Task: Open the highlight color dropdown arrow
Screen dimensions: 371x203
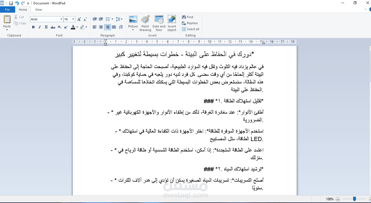Action: [x=86, y=27]
